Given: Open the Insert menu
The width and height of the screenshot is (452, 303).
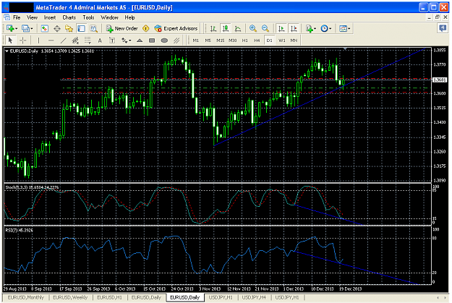Looking at the screenshot, I should pos(50,17).
